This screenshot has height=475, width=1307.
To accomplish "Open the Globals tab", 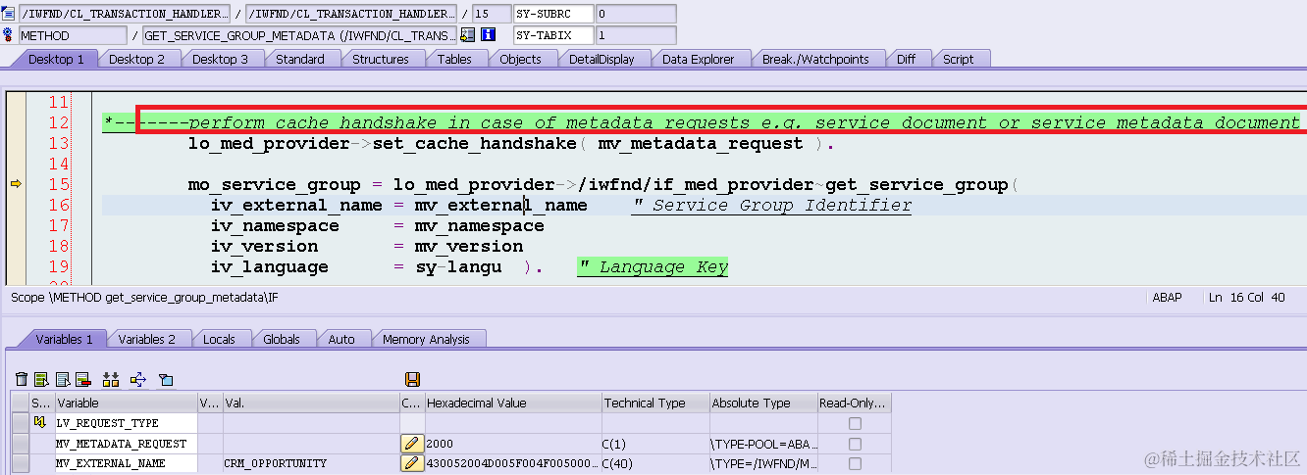I will point(282,339).
